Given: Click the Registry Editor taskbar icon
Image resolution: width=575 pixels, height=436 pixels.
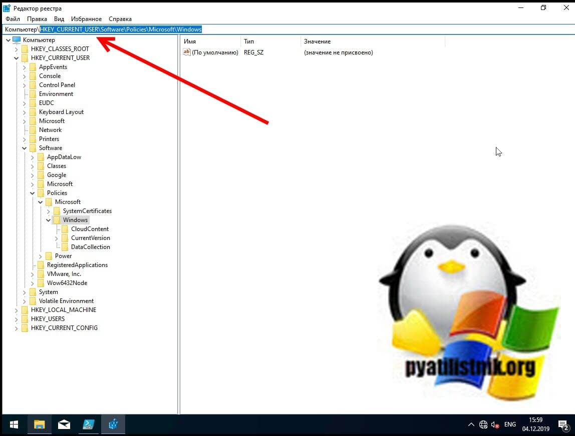Looking at the screenshot, I should click(113, 424).
